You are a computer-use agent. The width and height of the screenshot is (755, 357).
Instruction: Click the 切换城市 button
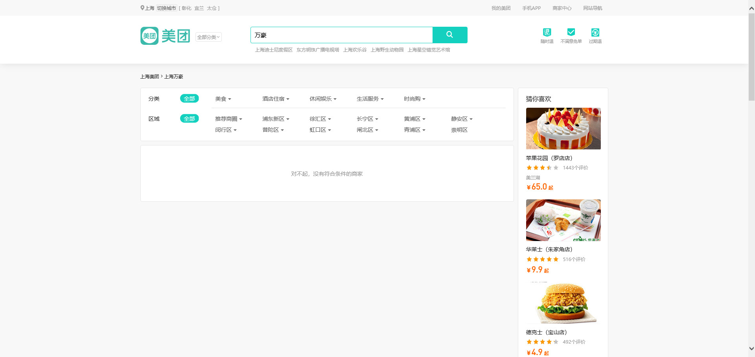tap(166, 8)
